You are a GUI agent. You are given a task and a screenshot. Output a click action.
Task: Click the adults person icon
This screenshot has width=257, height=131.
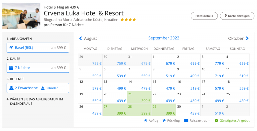(x=11, y=88)
